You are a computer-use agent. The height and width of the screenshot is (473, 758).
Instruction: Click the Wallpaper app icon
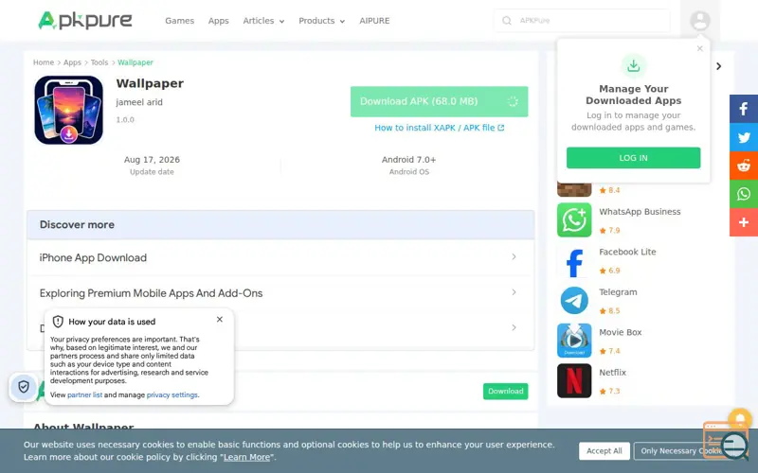click(x=68, y=110)
